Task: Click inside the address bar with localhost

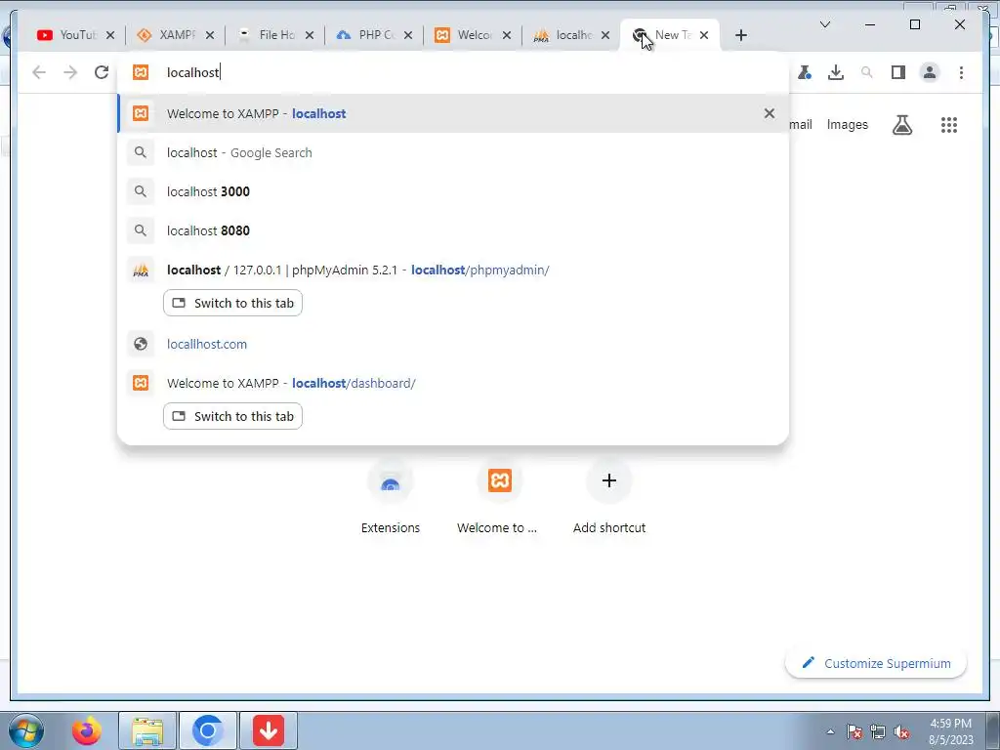Action: (453, 72)
